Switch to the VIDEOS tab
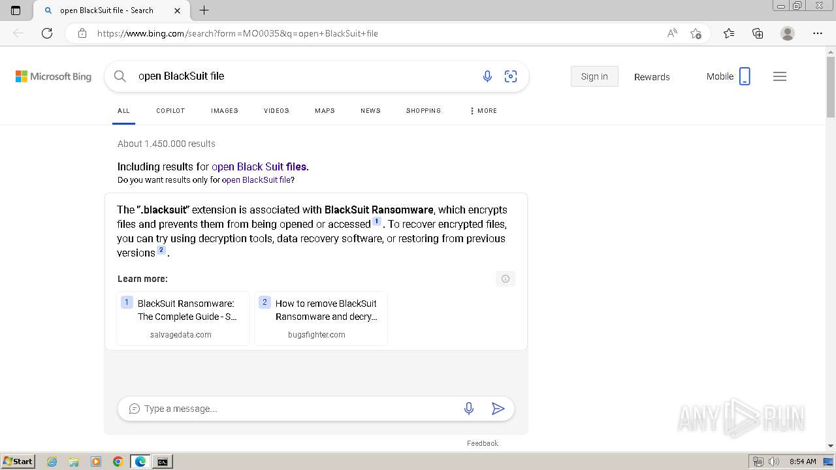This screenshot has width=836, height=470. (276, 111)
